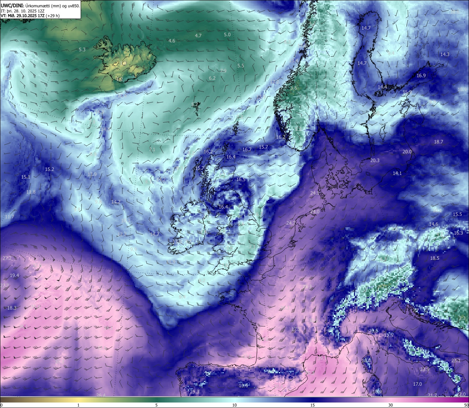Click the 11.8 value in western Atlantic
Viewport: 469px width, 408px height.
(x=31, y=192)
